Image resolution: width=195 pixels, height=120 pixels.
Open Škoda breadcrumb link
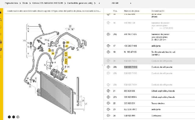[25, 3]
